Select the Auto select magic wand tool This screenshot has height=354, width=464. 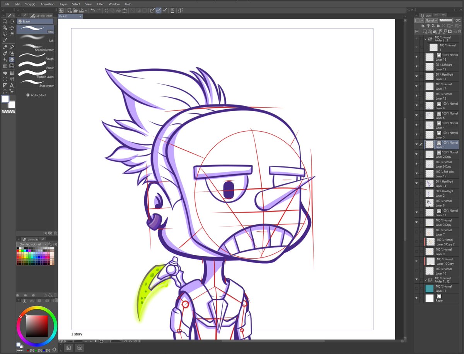[12, 34]
